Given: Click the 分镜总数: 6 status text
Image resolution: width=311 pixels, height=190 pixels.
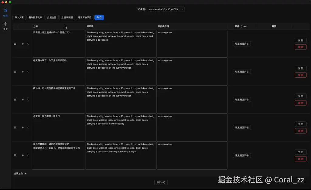Looking at the screenshot, I should point(20,174).
